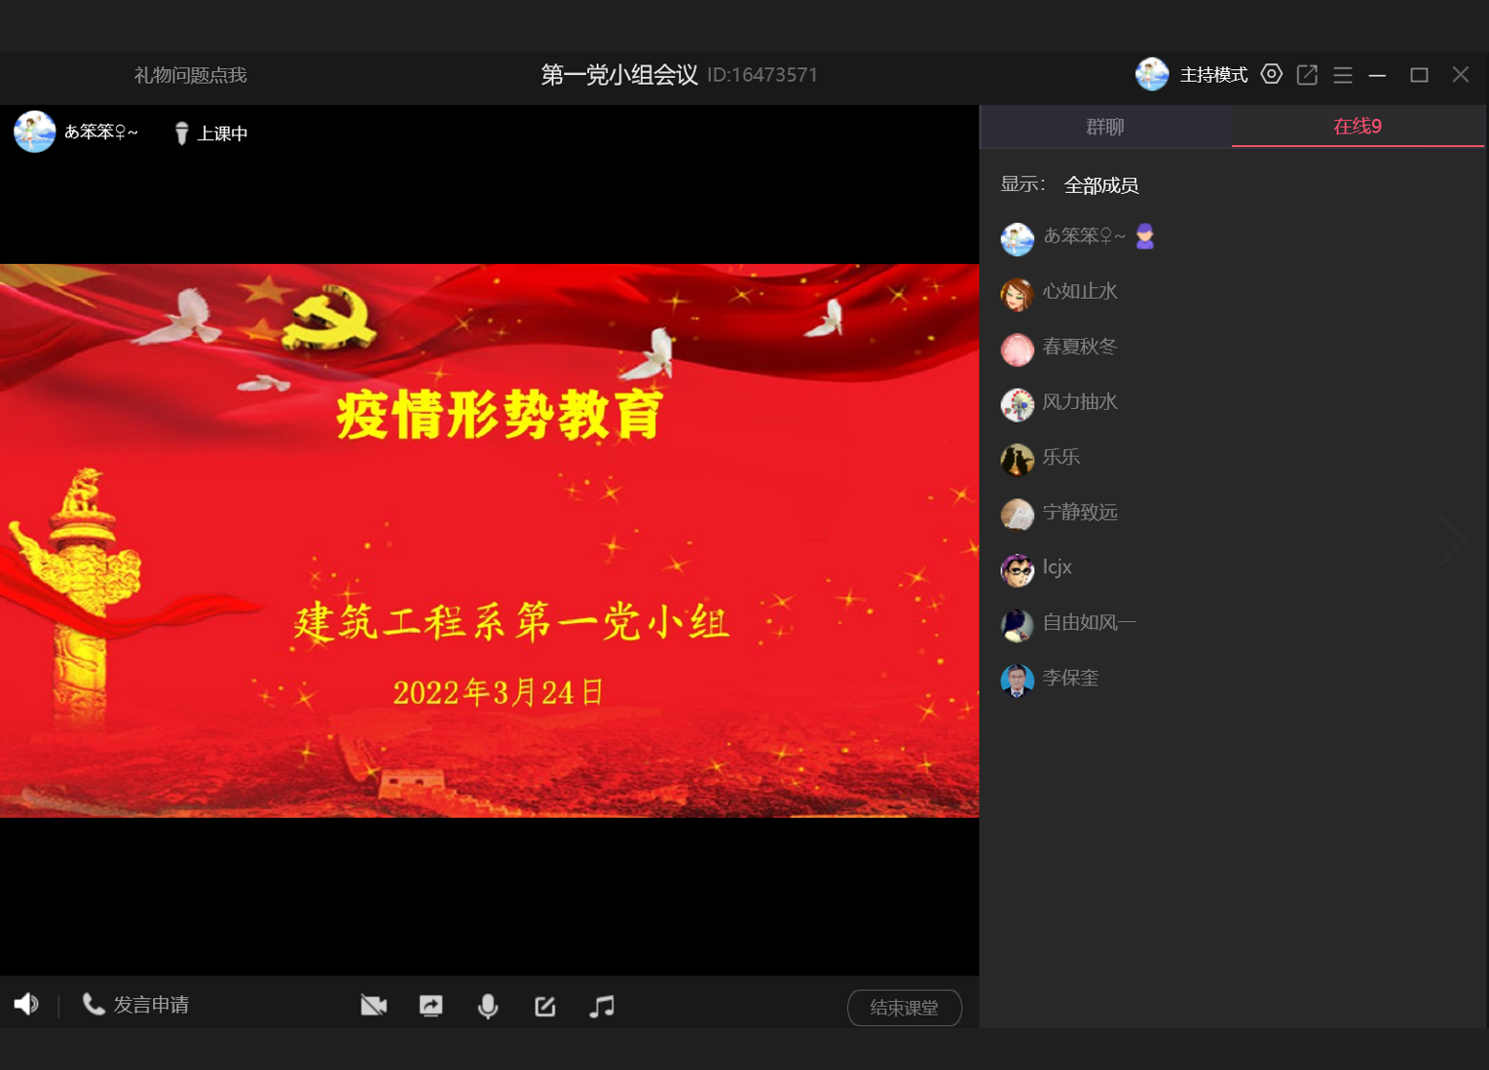
Task: Click the meeting ID 16473571 text
Action: pyautogui.click(x=763, y=75)
